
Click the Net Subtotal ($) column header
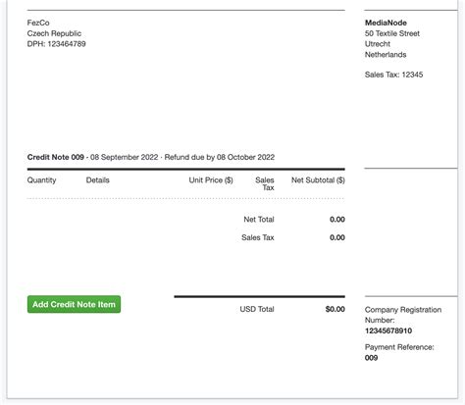tap(318, 180)
